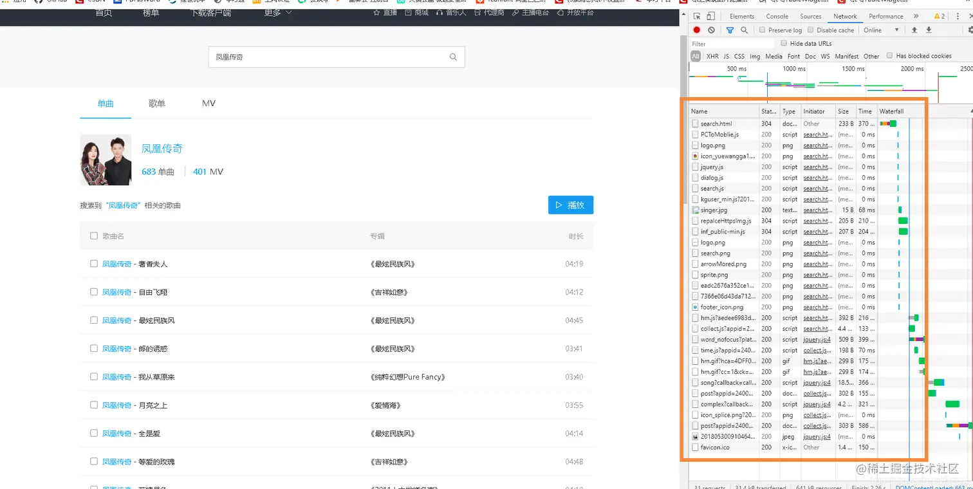The height and width of the screenshot is (489, 973).
Task: Click the singer.jpg file icon in the network list
Action: coord(695,210)
